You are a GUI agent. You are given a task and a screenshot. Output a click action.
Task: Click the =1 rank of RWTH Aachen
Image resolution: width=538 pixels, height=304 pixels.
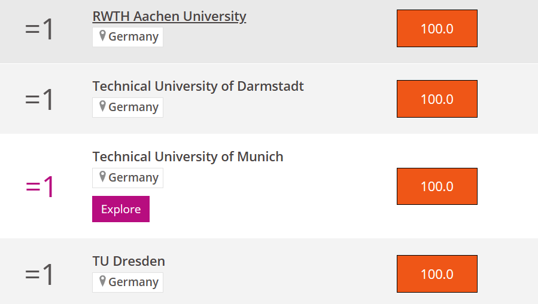(x=39, y=29)
